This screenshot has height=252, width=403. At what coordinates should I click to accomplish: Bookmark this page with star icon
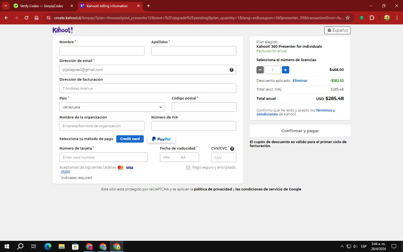348,18
